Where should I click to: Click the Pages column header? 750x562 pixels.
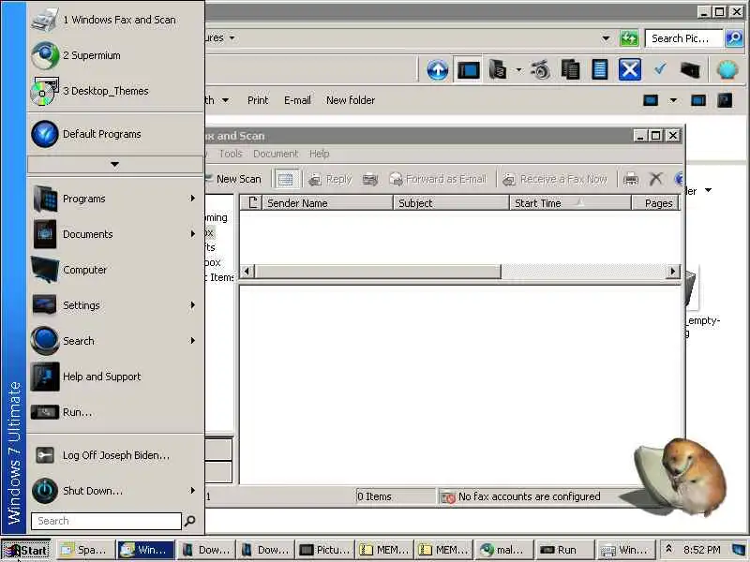pos(655,203)
